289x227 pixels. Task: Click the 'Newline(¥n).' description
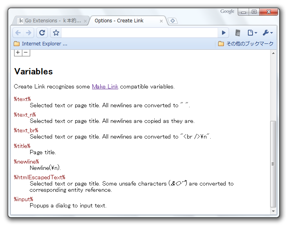45,168
